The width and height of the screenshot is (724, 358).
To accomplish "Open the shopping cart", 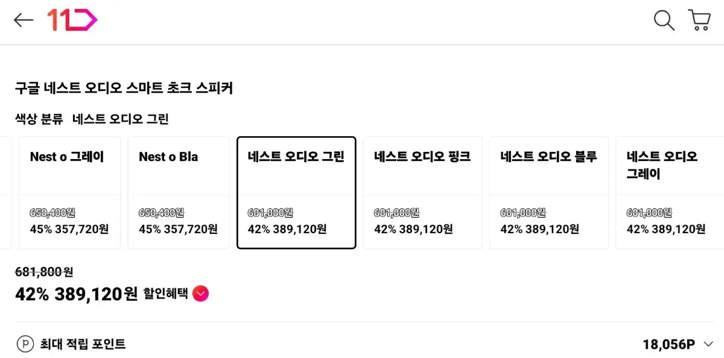I will tap(699, 20).
